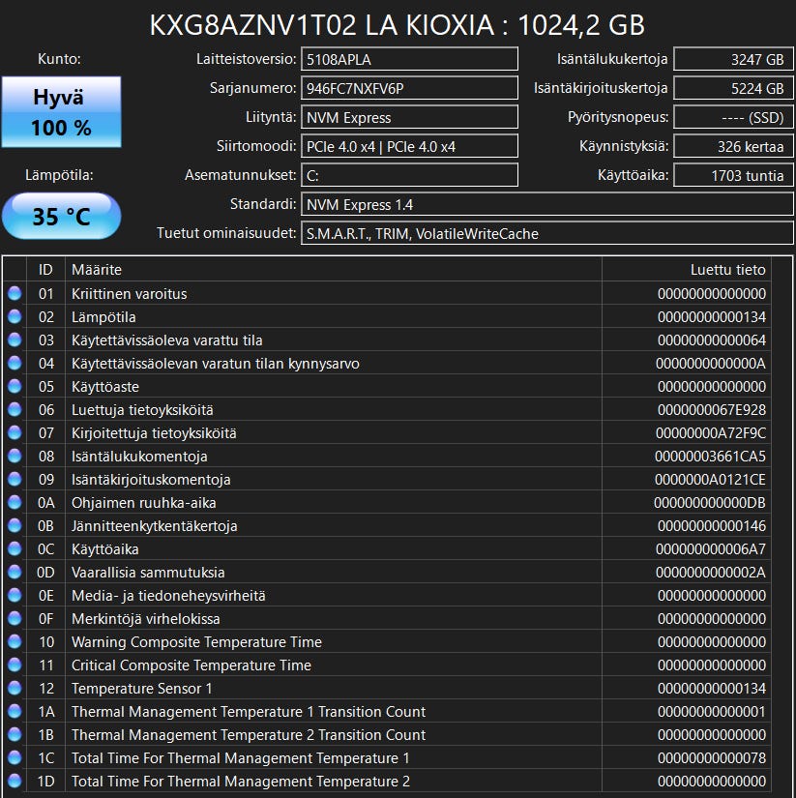The height and width of the screenshot is (798, 796).
Task: Click the Isäntälukukertoja value 3247 GB
Action: point(733,59)
